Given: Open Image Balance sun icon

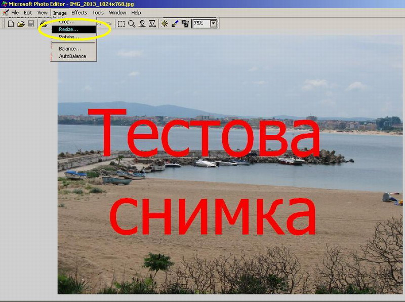Looking at the screenshot, I should [x=165, y=24].
